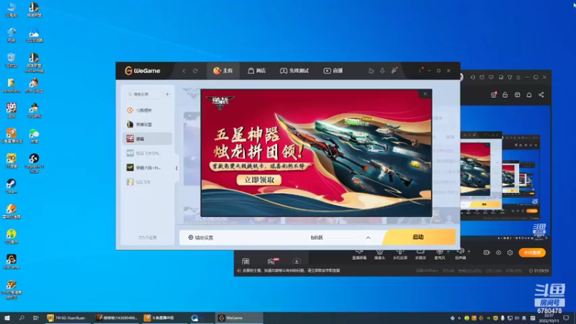Image resolution: width=576 pixels, height=324 pixels.
Task: Go back using WeGame's back arrow
Action: tap(184, 71)
